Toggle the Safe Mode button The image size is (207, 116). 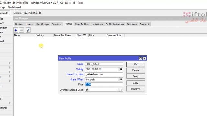[5, 13]
